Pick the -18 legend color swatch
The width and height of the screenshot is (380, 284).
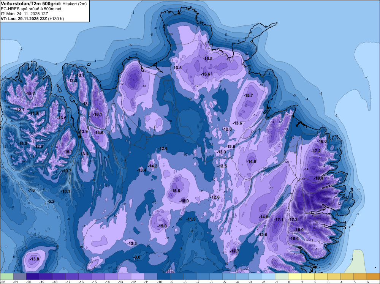[x=59, y=276]
